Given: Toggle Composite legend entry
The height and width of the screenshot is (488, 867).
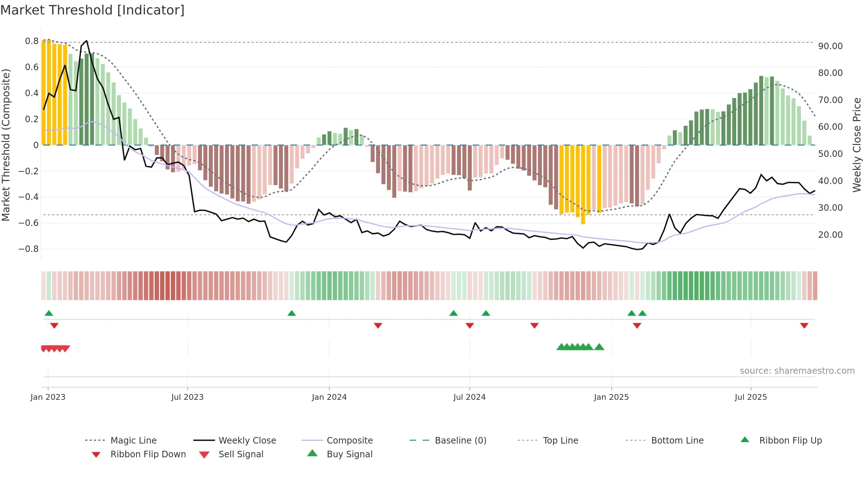Looking at the screenshot, I should pos(337,440).
